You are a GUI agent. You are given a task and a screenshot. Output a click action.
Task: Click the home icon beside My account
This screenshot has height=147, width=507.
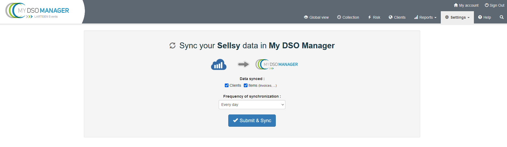456,5
